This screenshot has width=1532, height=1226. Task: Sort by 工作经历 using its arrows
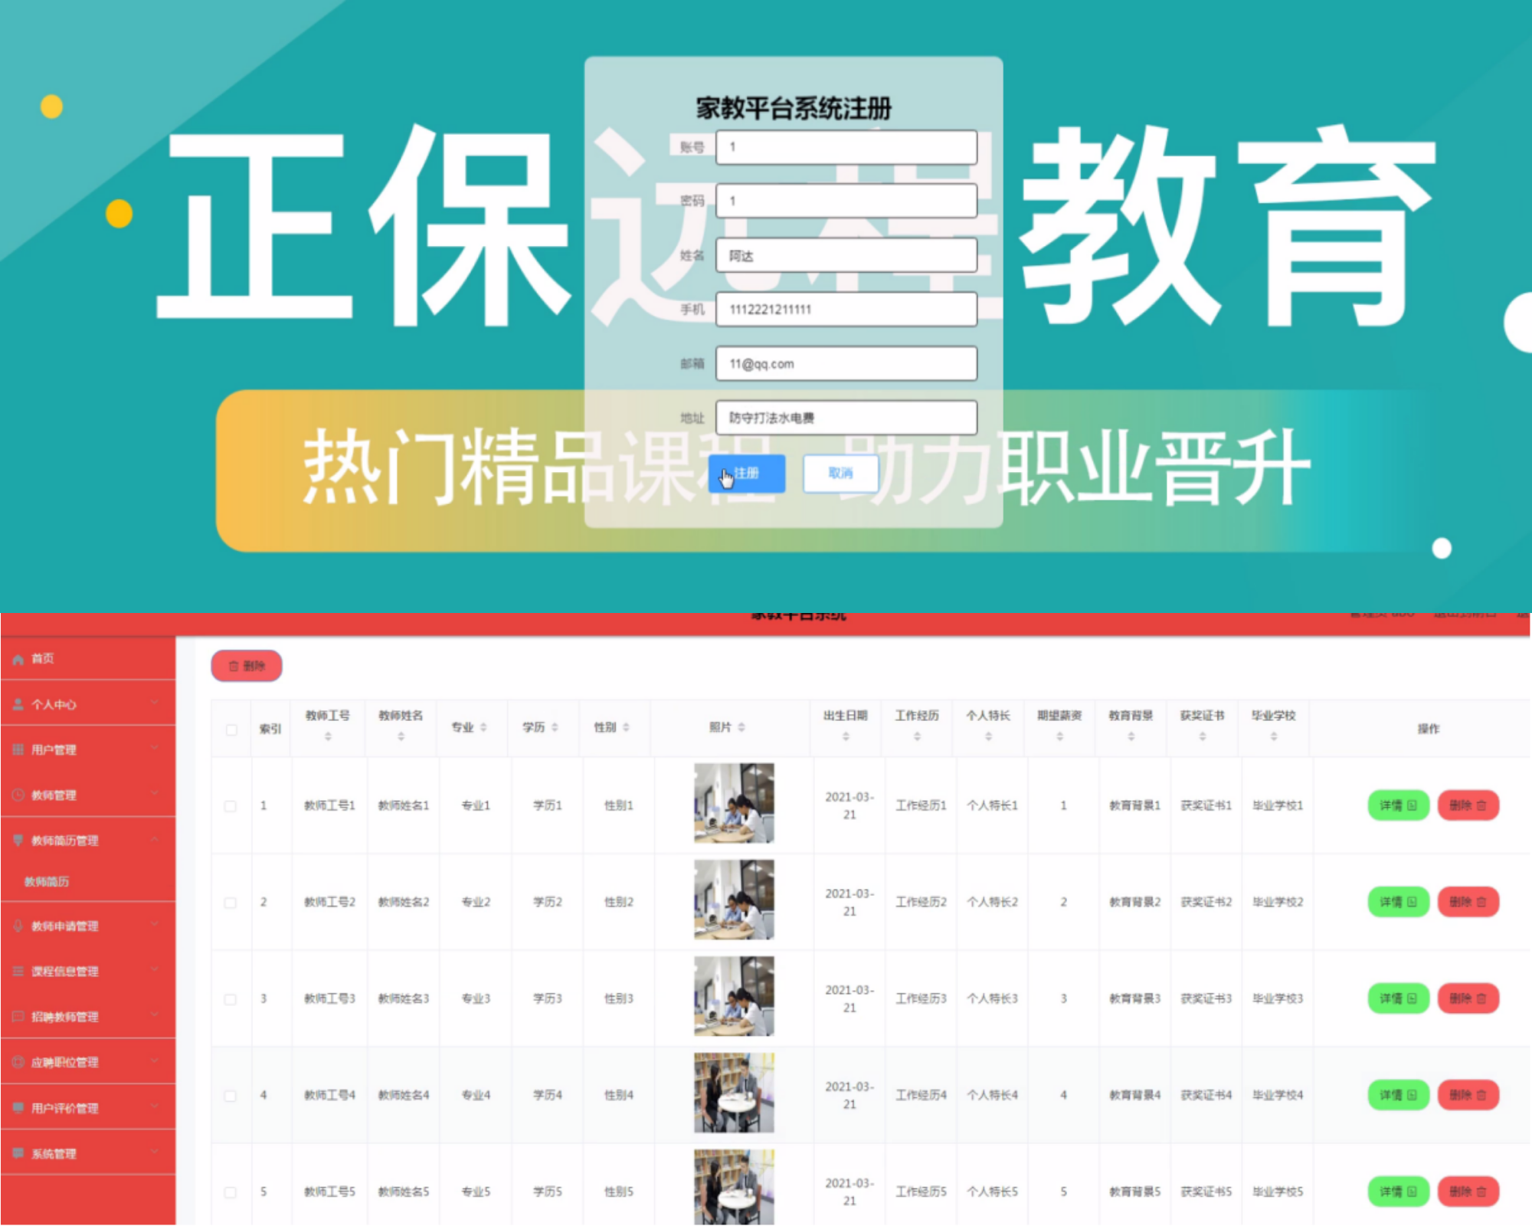917,736
